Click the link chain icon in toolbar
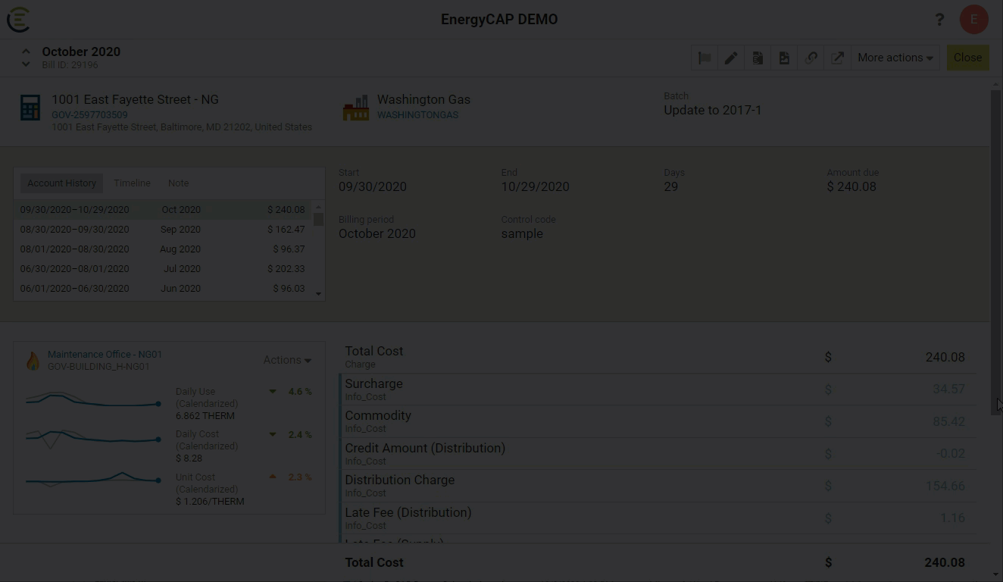The height and width of the screenshot is (582, 1003). click(x=811, y=58)
